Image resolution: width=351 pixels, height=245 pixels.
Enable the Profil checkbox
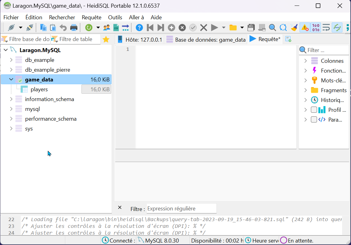click(314, 110)
